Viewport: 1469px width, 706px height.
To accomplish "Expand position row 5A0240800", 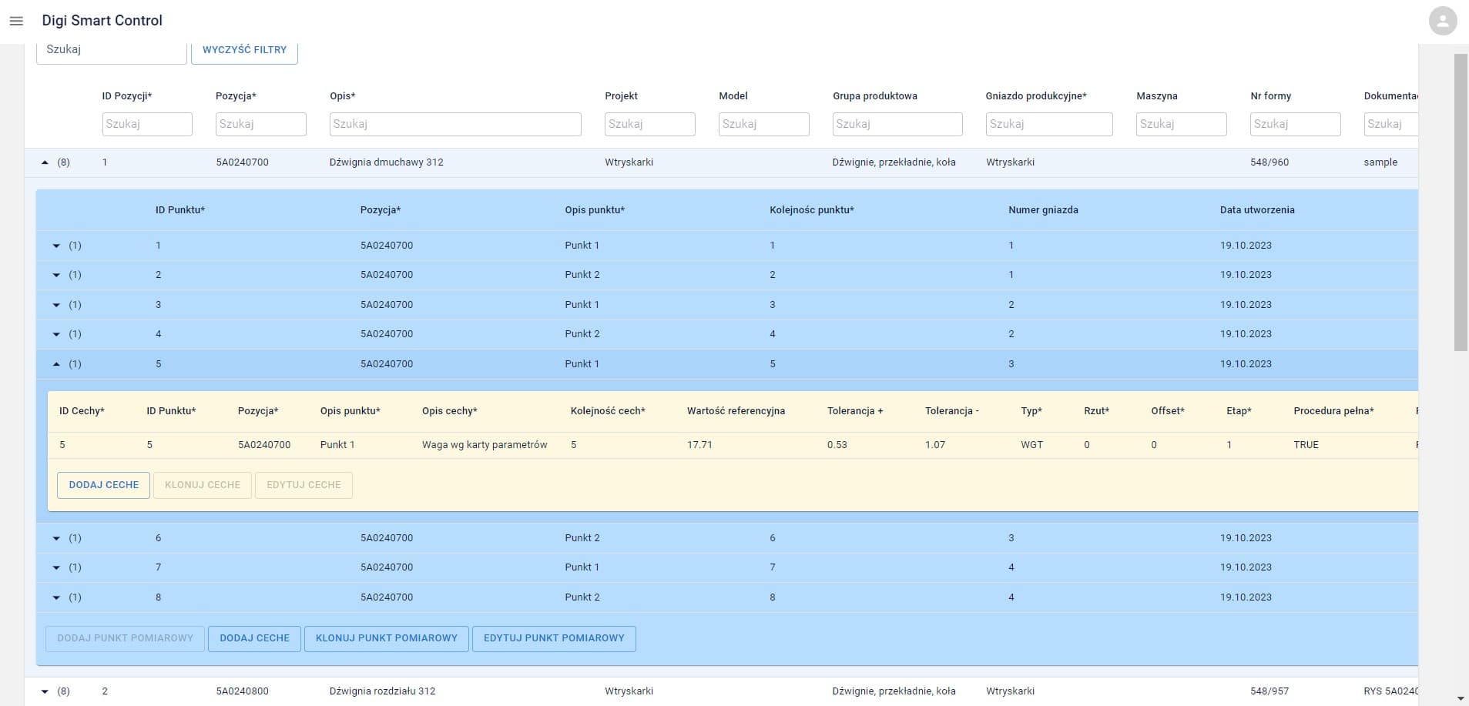I will [x=45, y=691].
